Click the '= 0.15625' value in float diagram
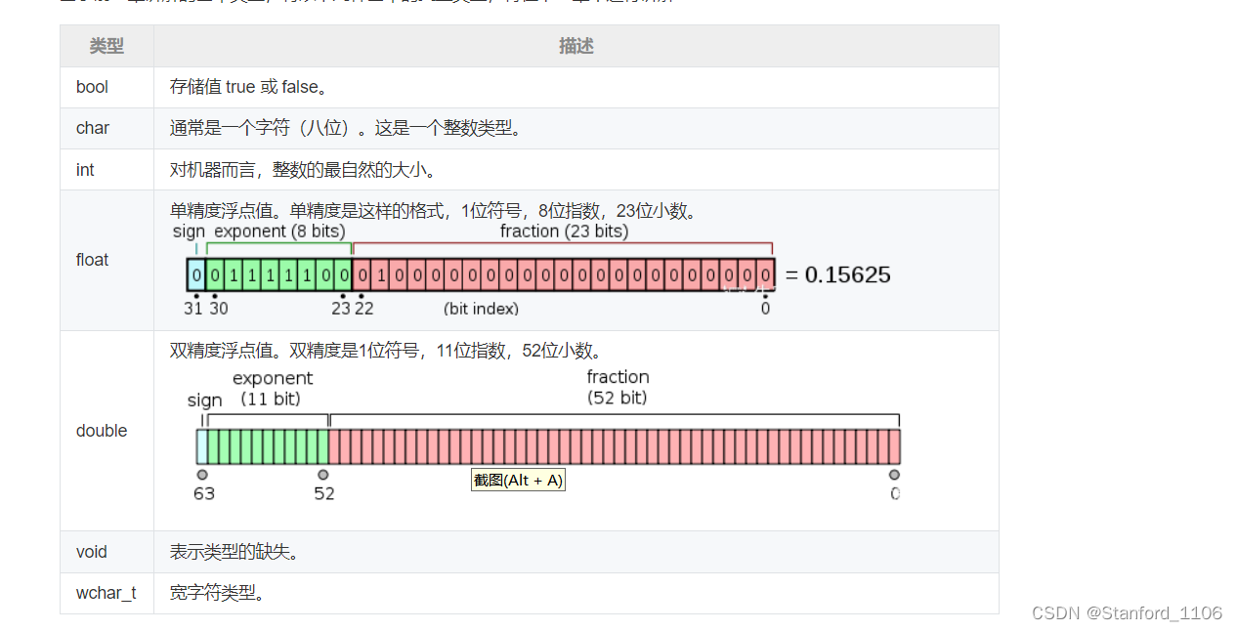The image size is (1237, 631). click(x=838, y=274)
